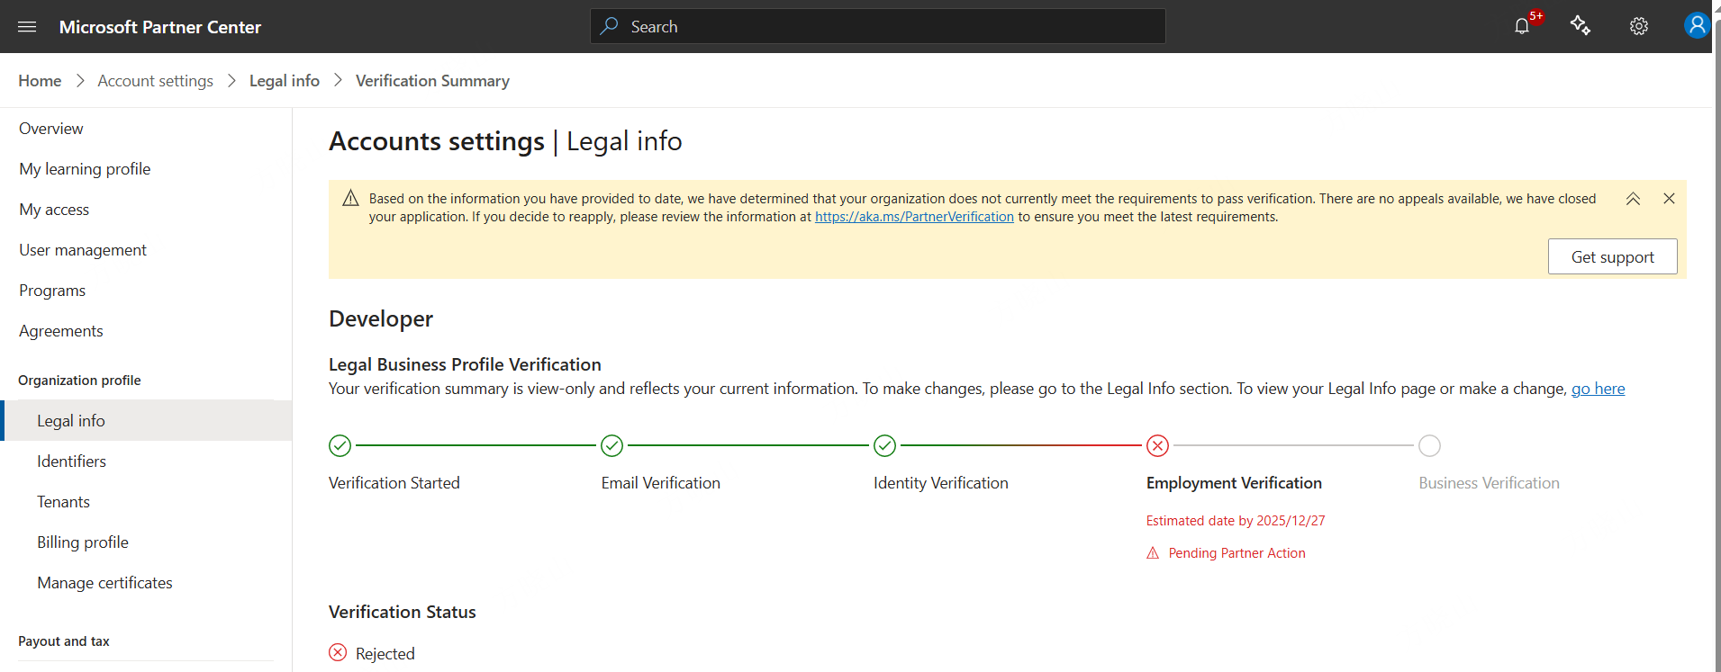Screen dimensions: 1721x672
Task: Open the hamburger navigation menu
Action: point(27,27)
